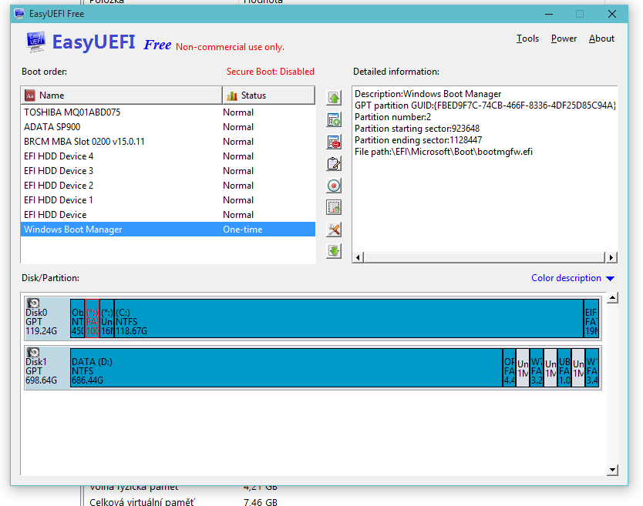Select the unnumbered EFI HDD Device entry
Viewport: 643px width, 506px height.
[x=168, y=215]
